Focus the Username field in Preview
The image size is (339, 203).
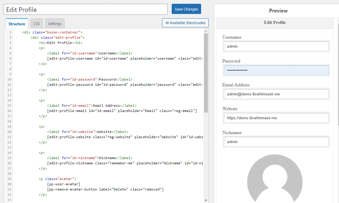pyautogui.click(x=276, y=46)
